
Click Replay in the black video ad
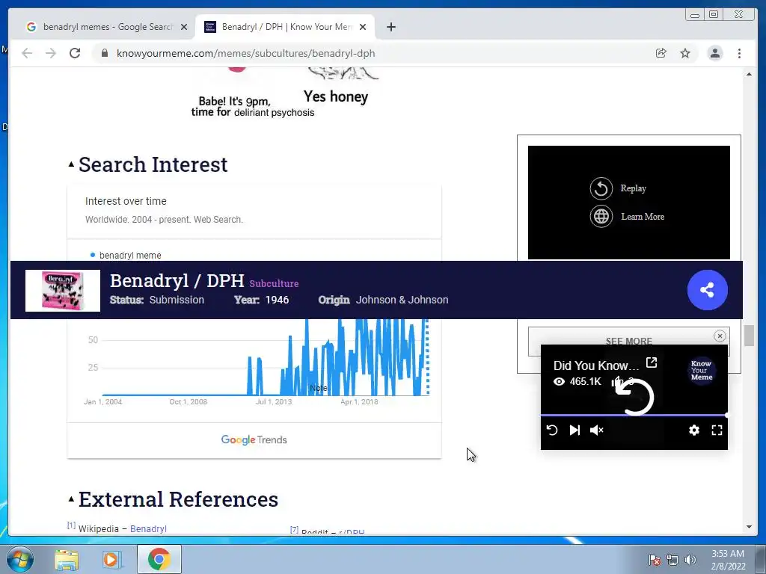click(633, 188)
